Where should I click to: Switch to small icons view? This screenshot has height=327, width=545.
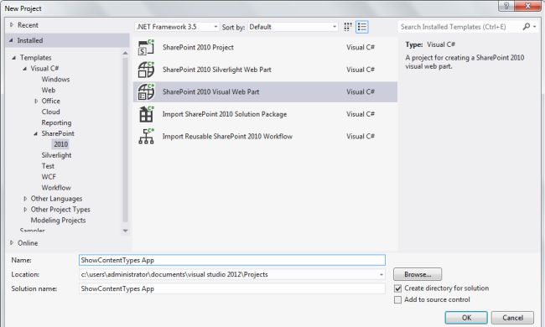coord(348,27)
